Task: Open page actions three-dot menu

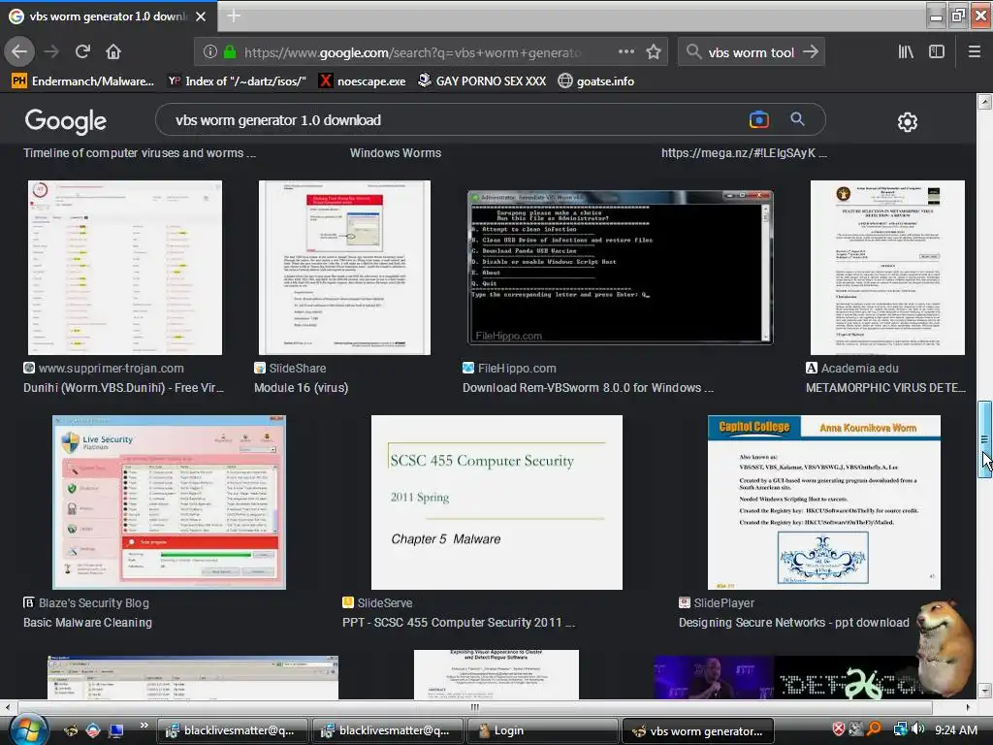Action: click(626, 52)
